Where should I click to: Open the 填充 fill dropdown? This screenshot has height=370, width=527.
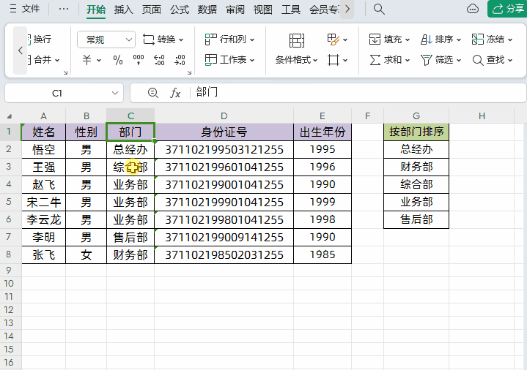click(x=389, y=39)
